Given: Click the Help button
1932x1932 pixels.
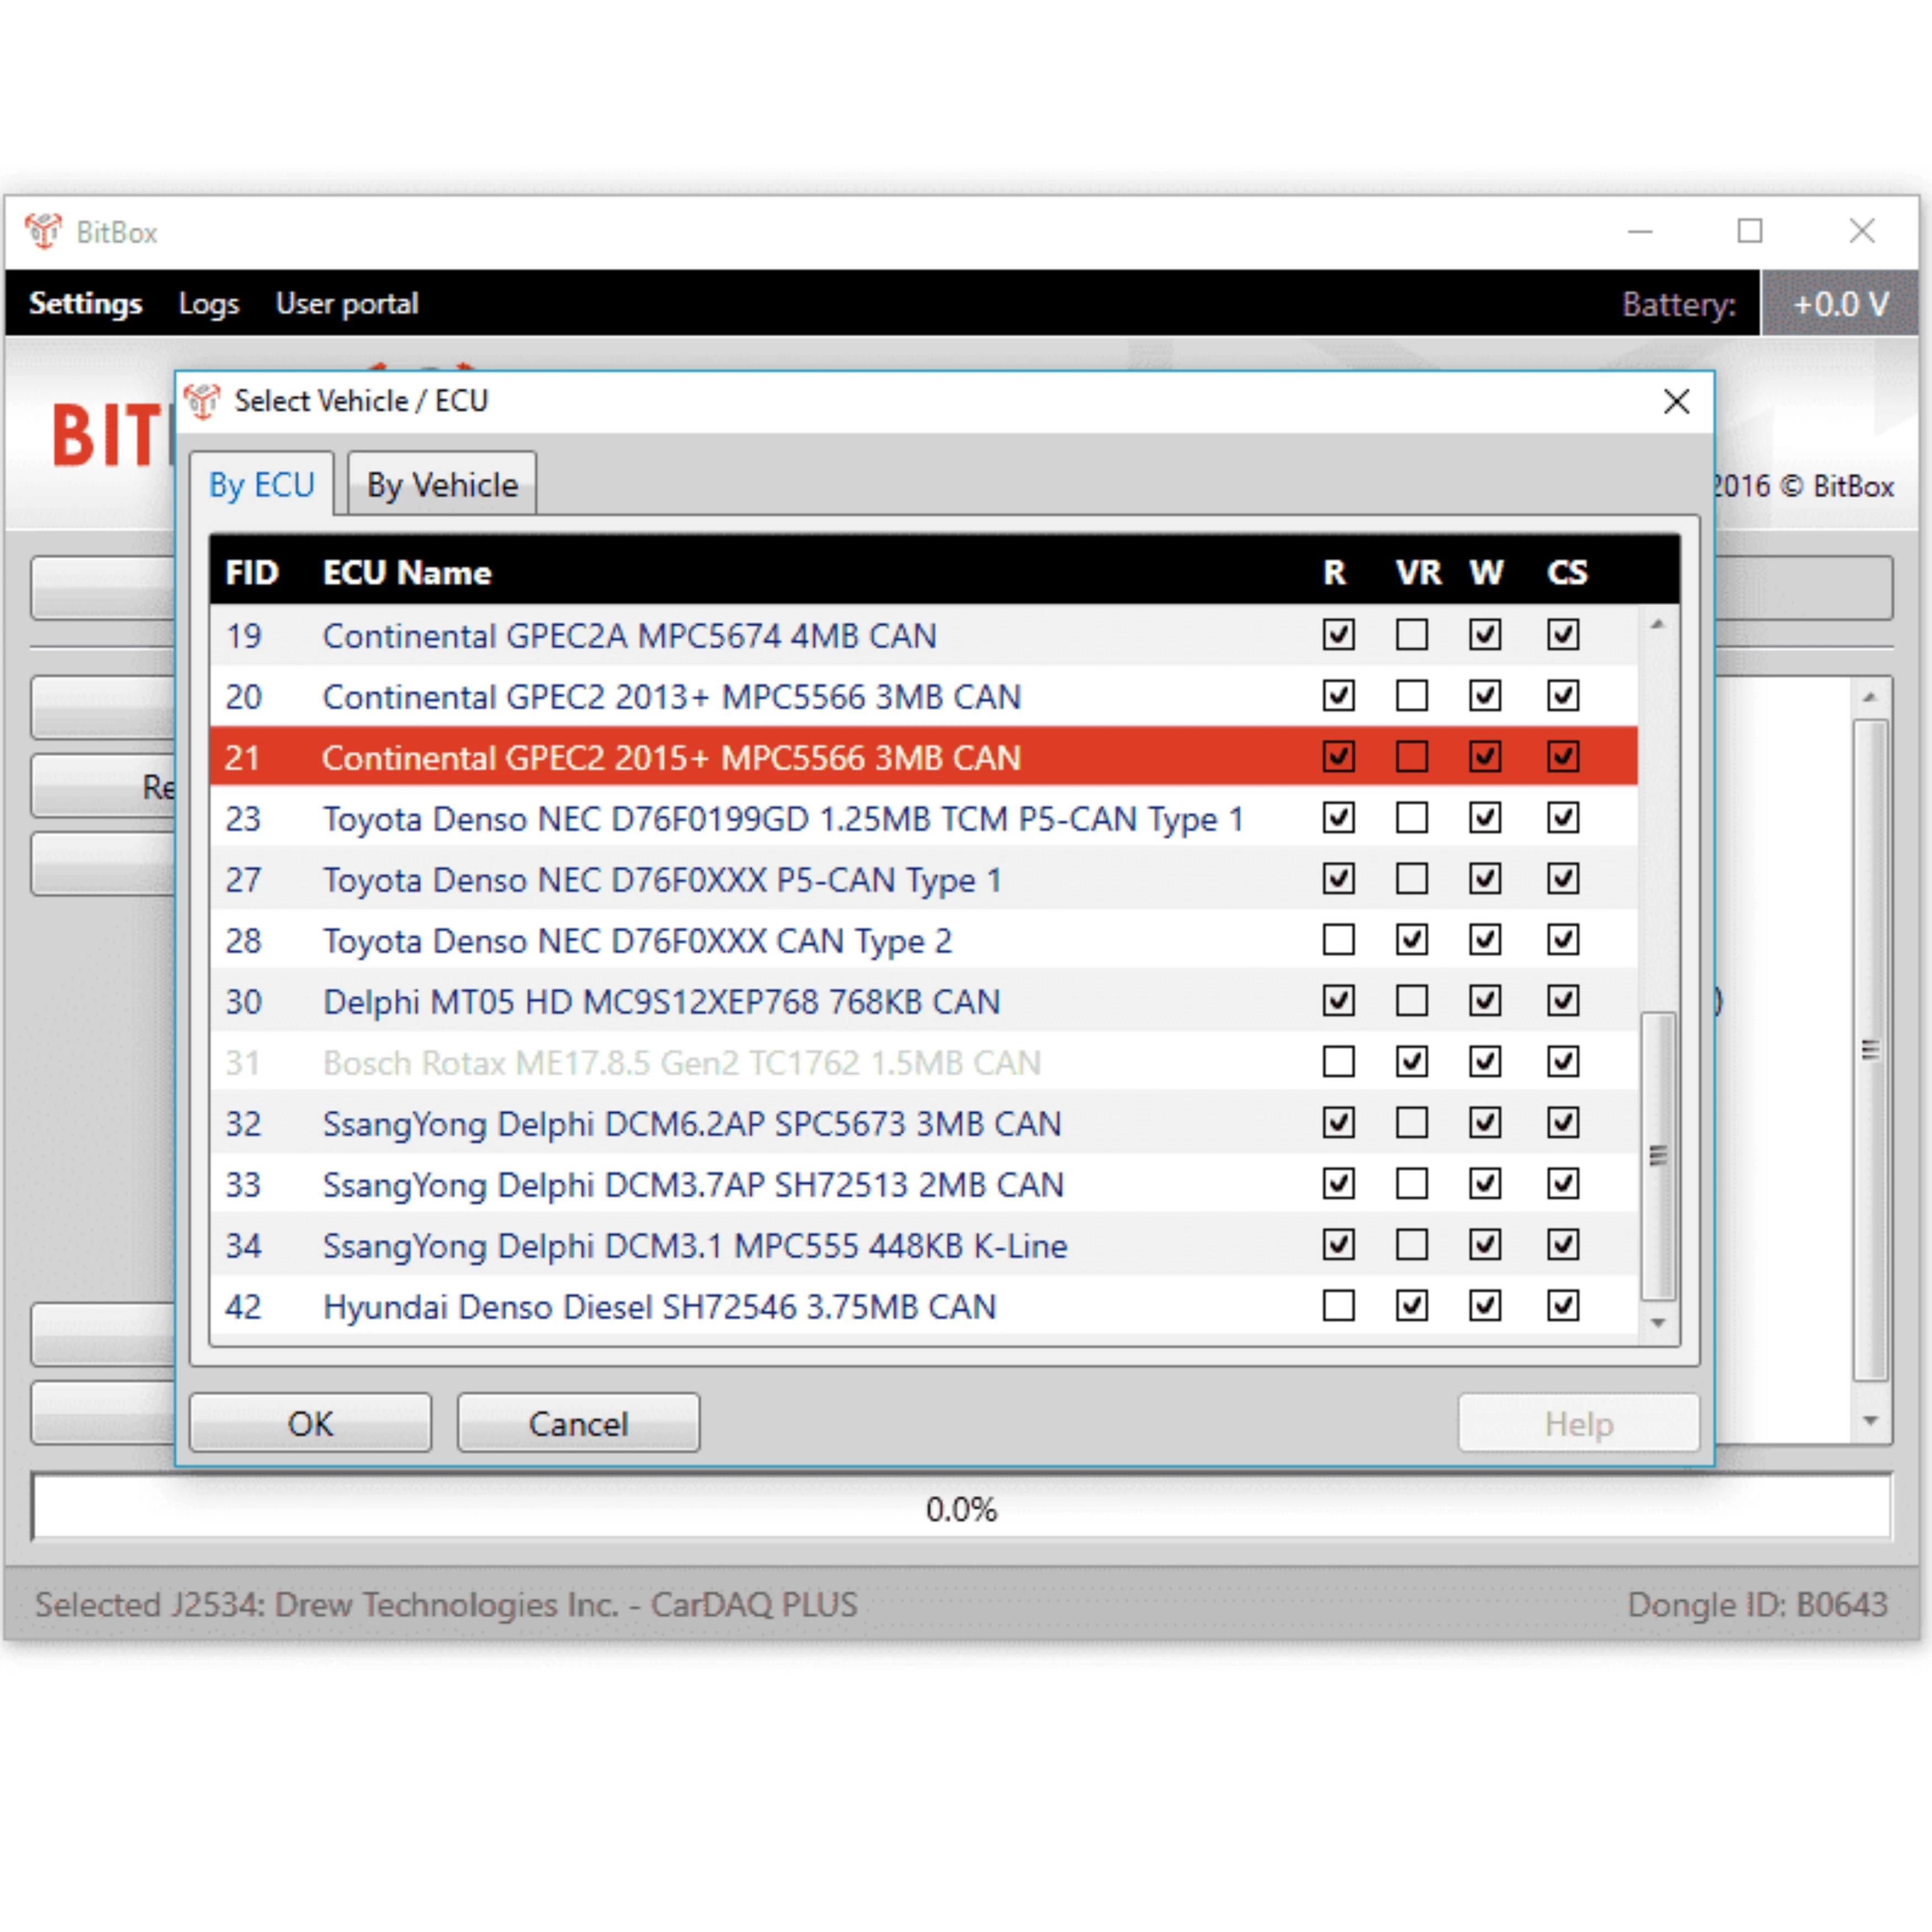Looking at the screenshot, I should tap(1579, 1423).
